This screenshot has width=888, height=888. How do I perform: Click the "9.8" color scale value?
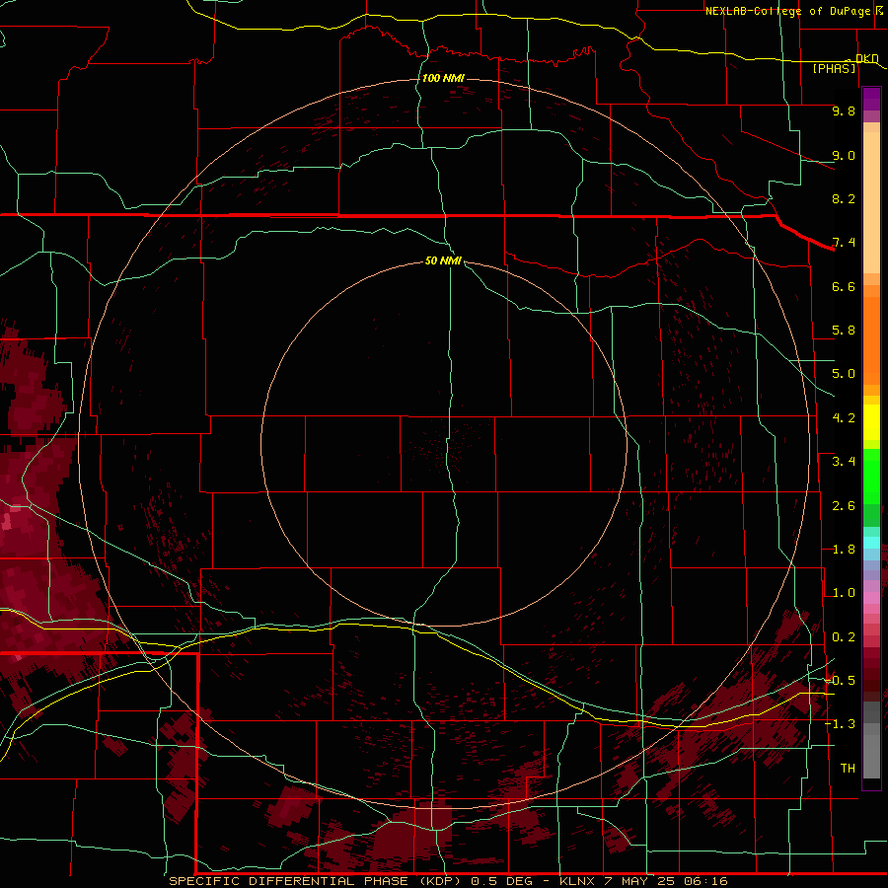tap(844, 111)
